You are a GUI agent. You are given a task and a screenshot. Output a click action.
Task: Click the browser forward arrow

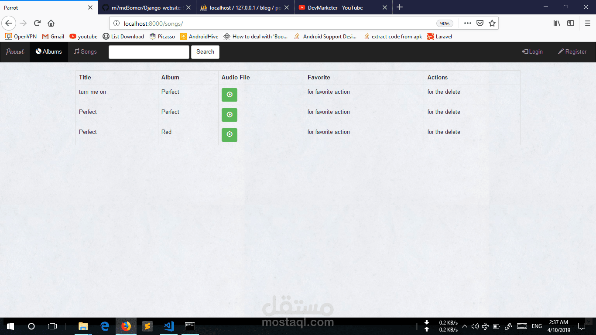[x=23, y=23]
